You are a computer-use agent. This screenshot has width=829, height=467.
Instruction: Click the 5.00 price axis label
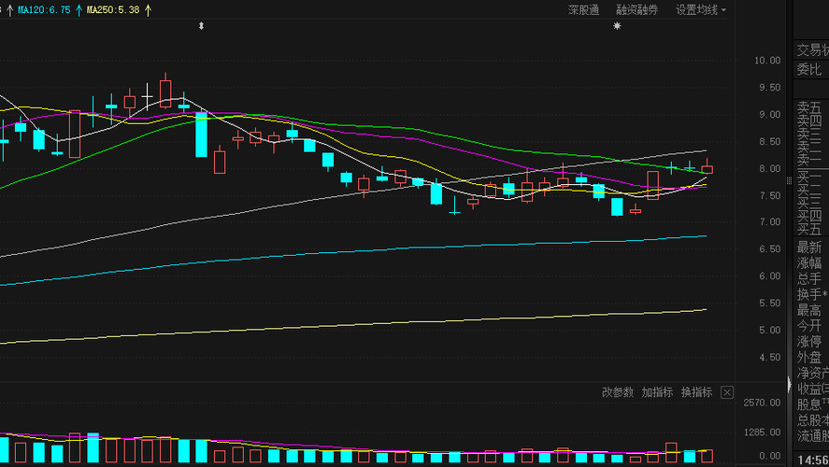[x=770, y=330]
